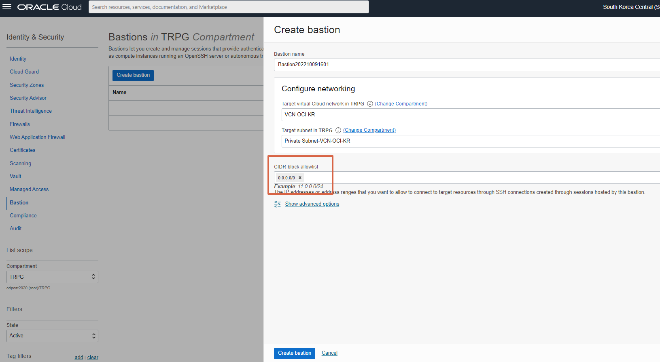Viewport: 660px width, 362px height.
Task: Open the Identity menu item
Action: pyautogui.click(x=18, y=59)
